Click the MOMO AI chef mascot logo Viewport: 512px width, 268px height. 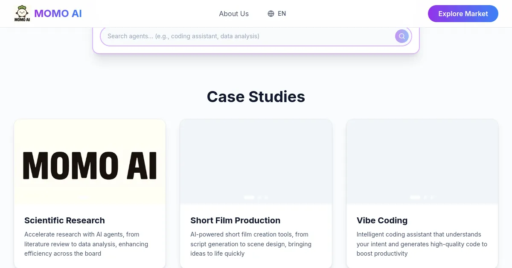coord(21,13)
